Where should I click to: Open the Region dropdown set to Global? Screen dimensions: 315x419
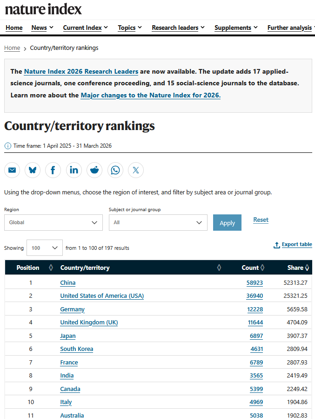pyautogui.click(x=54, y=222)
